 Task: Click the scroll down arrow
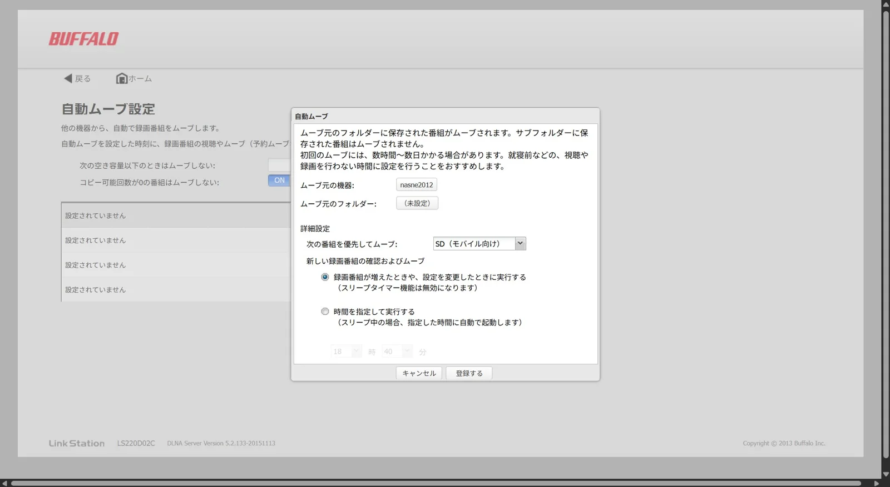point(886,474)
